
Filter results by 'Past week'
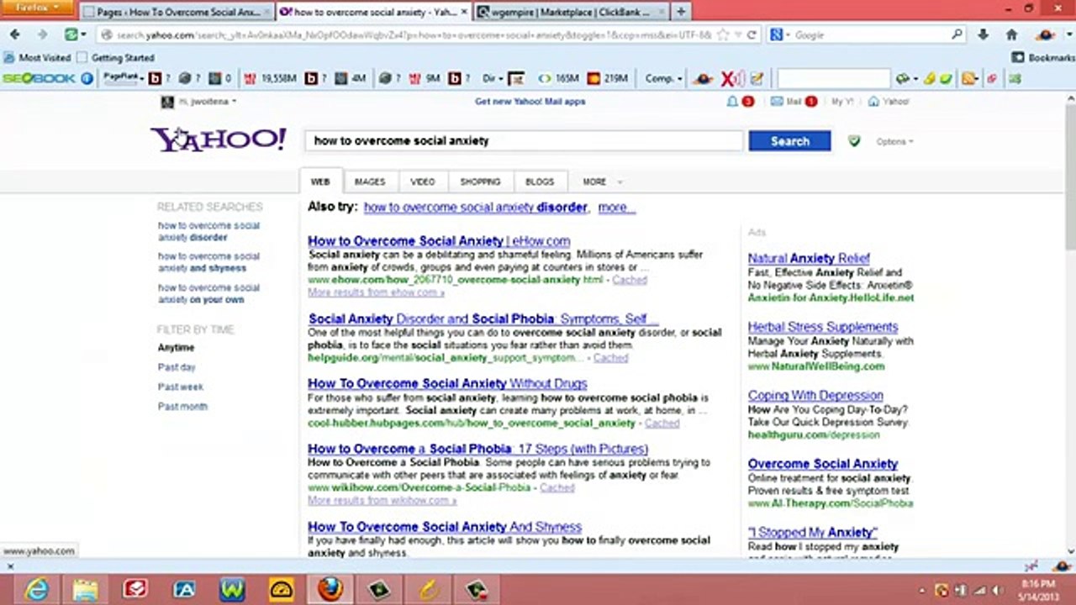[181, 387]
